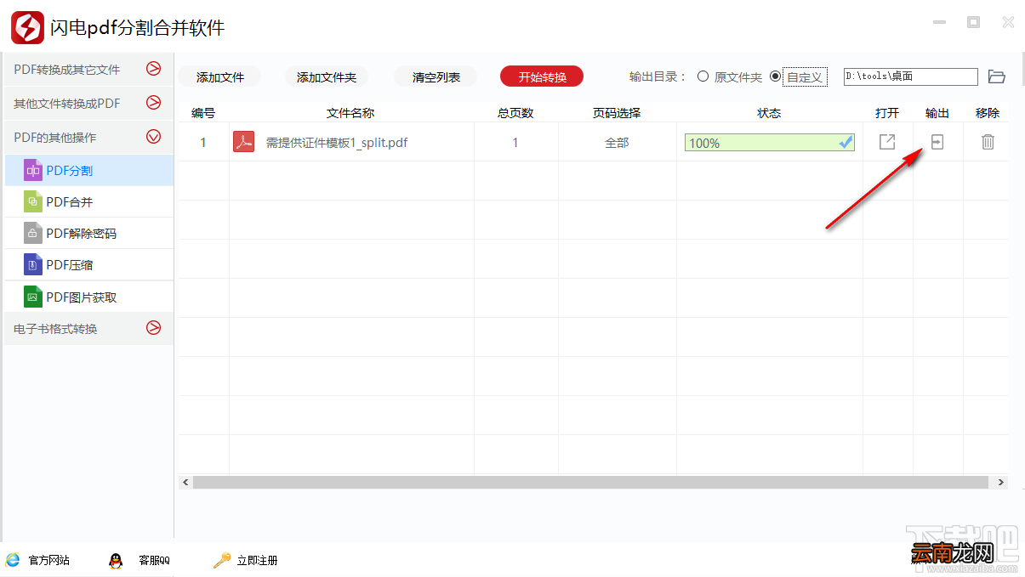Open converted file with open icon
Screen dimensions: 1025x577
point(887,142)
